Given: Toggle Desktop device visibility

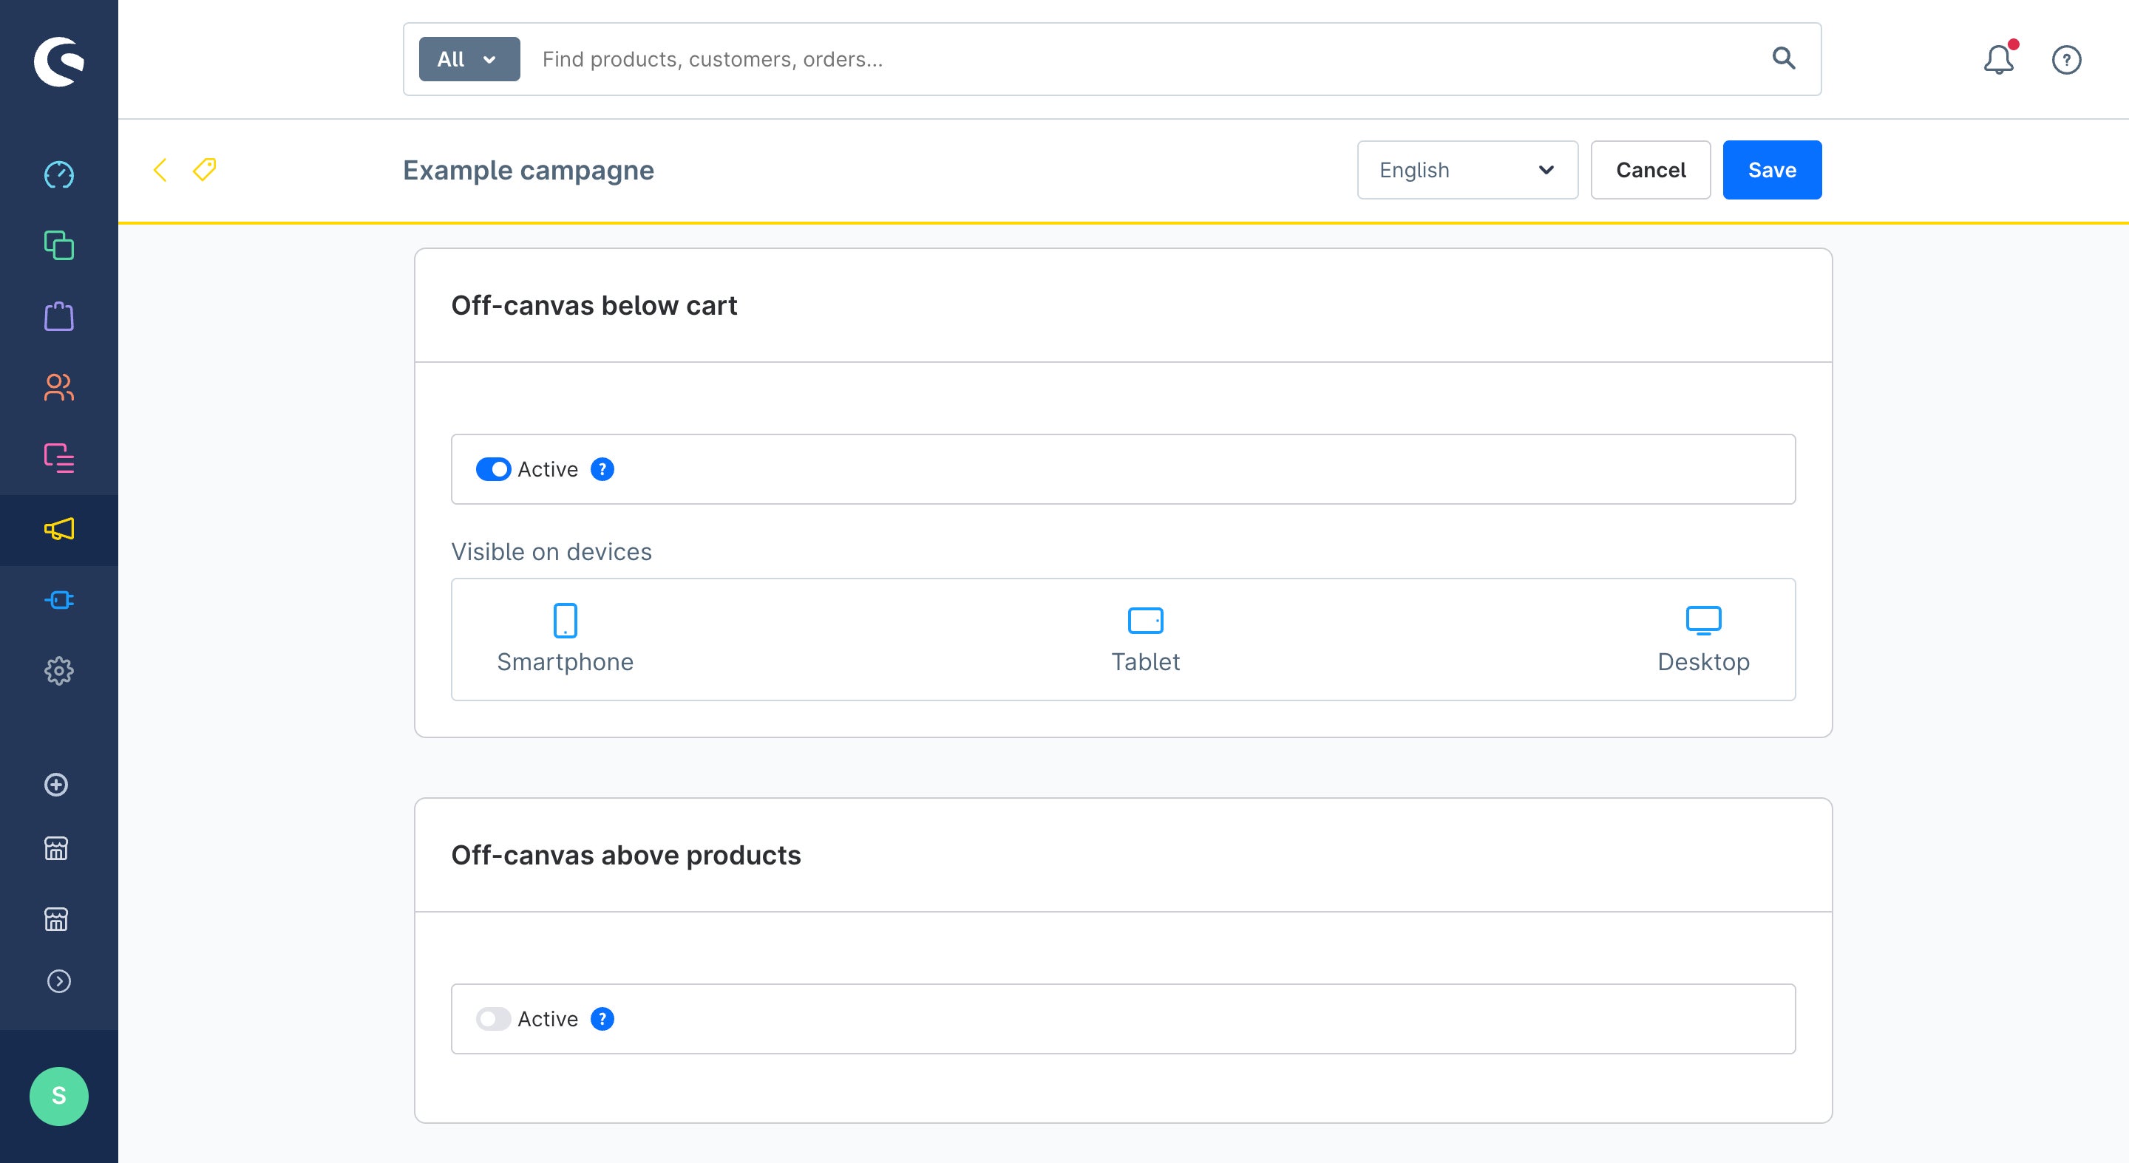Looking at the screenshot, I should (x=1703, y=638).
